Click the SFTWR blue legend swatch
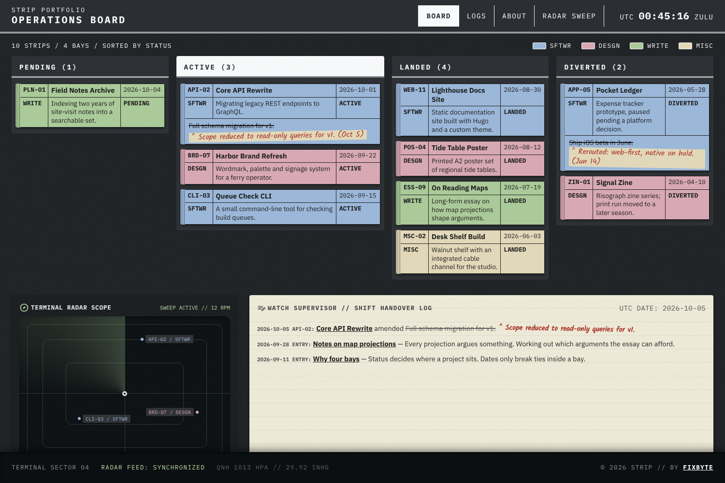The height and width of the screenshot is (483, 725). click(x=539, y=46)
